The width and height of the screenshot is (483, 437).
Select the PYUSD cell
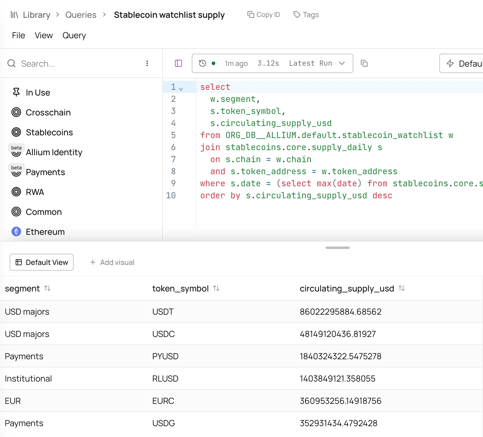point(166,356)
